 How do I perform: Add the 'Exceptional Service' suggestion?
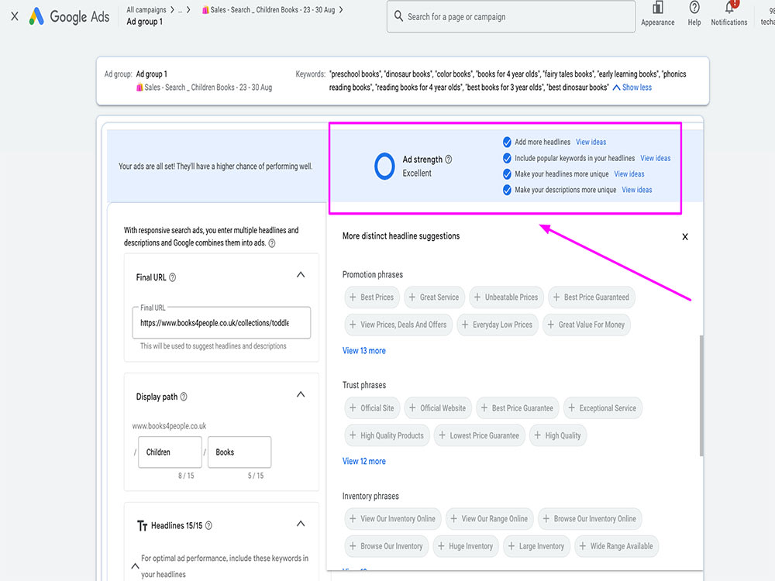[602, 408]
